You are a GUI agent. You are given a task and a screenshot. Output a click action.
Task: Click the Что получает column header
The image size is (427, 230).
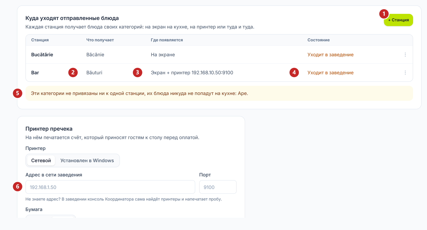(100, 40)
